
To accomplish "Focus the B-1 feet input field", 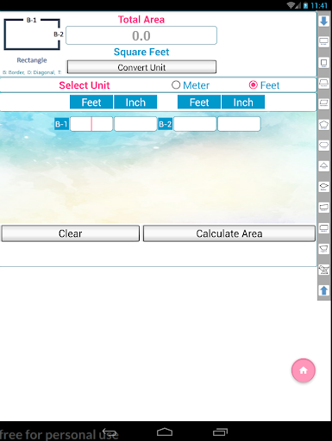I will coord(91,124).
